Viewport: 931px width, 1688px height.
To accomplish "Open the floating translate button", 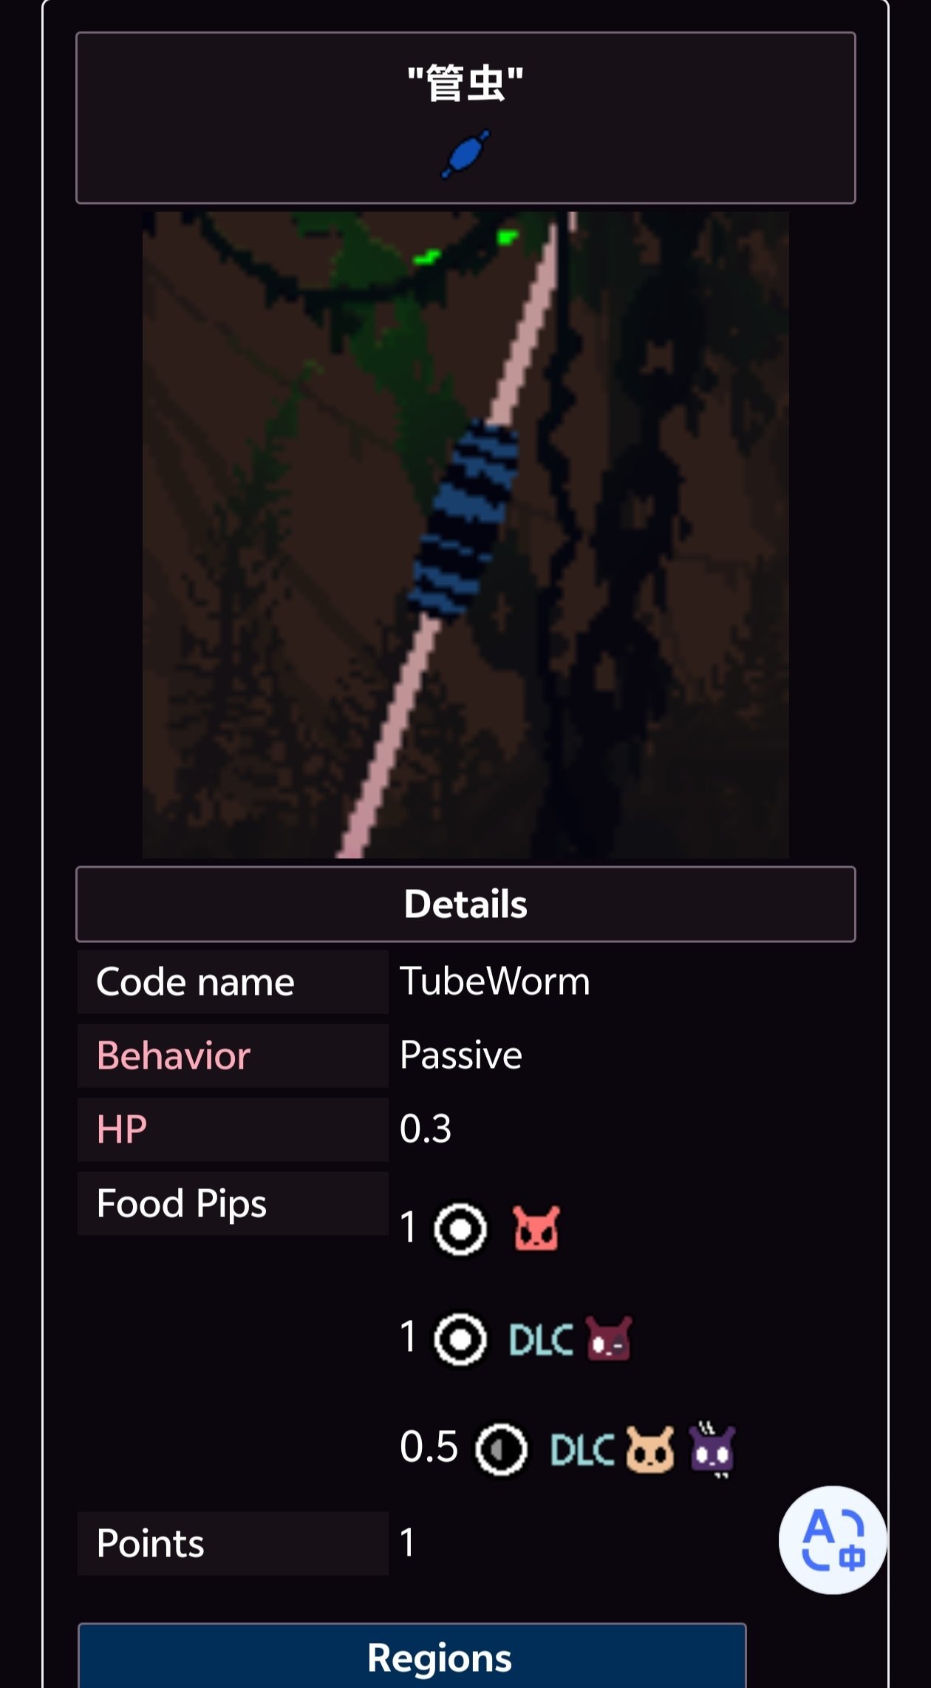I will (833, 1539).
